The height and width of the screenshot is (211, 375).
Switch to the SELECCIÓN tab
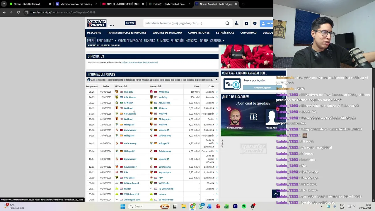177,41
